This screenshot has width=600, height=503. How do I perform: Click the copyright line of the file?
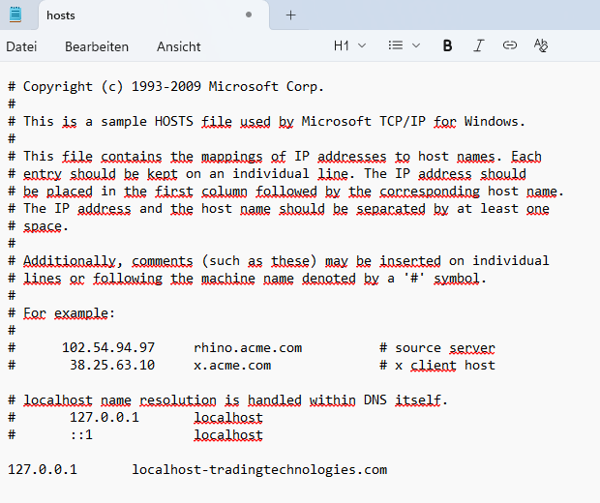coord(174,87)
